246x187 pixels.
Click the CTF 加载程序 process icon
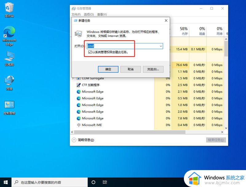(78, 85)
